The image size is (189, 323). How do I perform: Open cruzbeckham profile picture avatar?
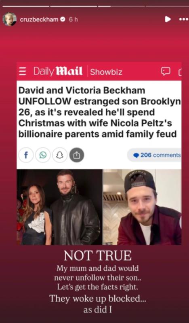coord(9,19)
